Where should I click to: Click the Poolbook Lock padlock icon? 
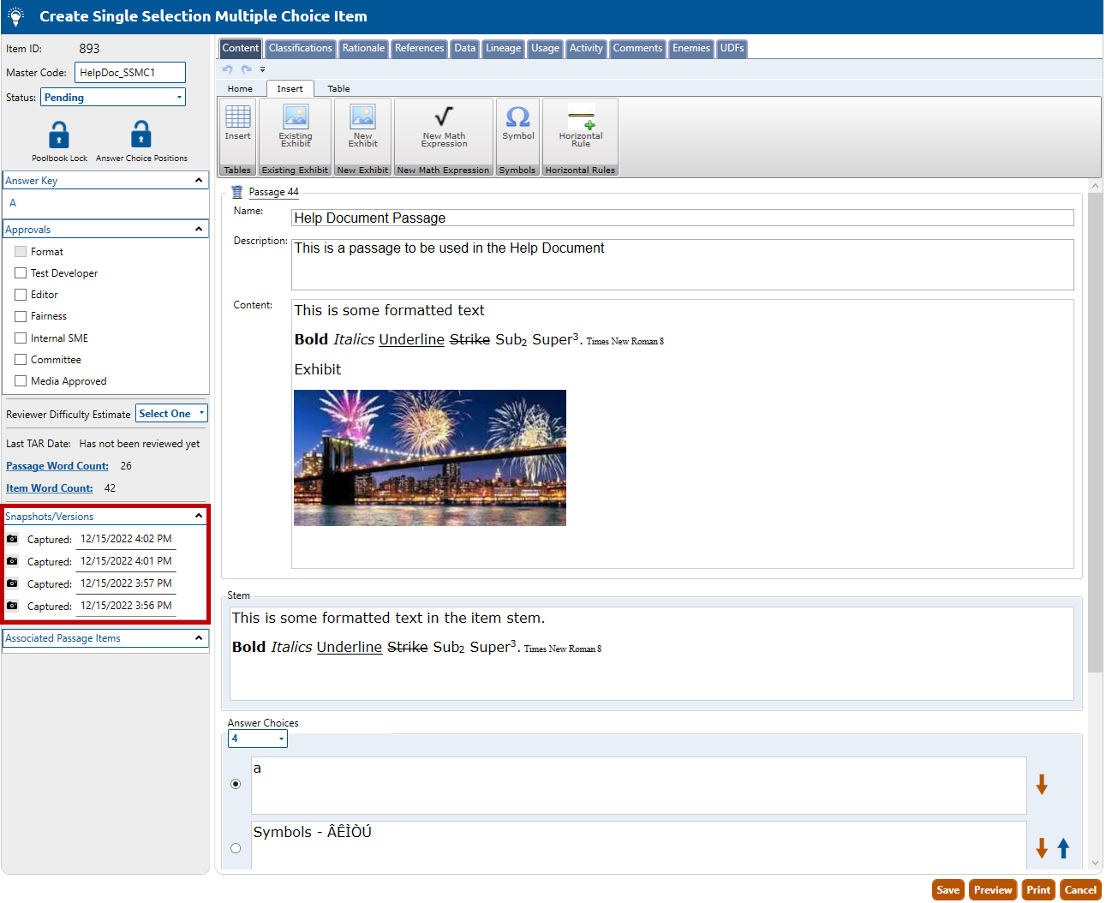59,135
